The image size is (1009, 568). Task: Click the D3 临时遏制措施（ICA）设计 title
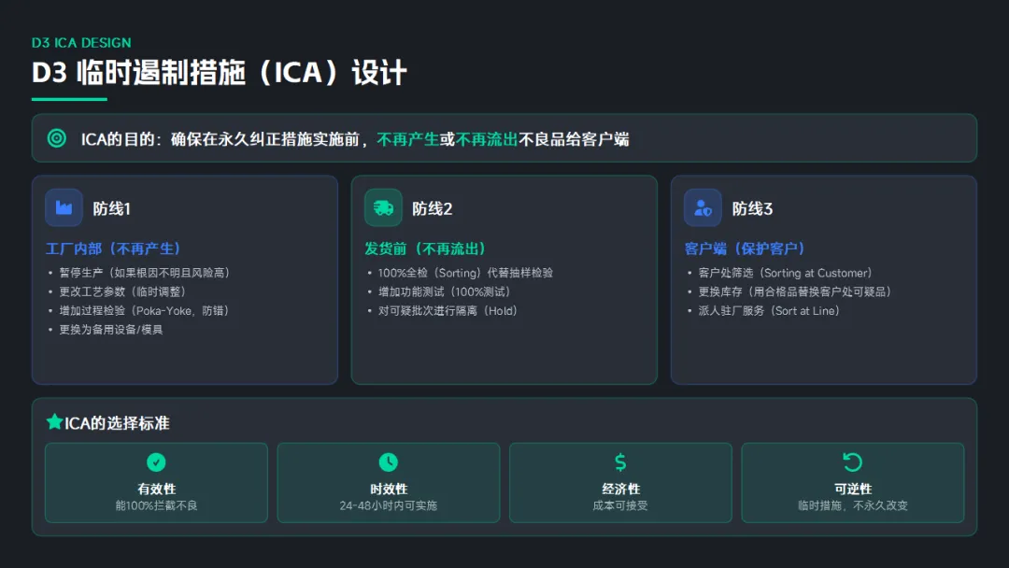[220, 73]
